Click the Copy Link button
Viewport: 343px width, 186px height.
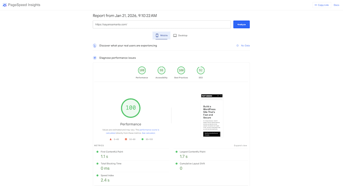322,5
